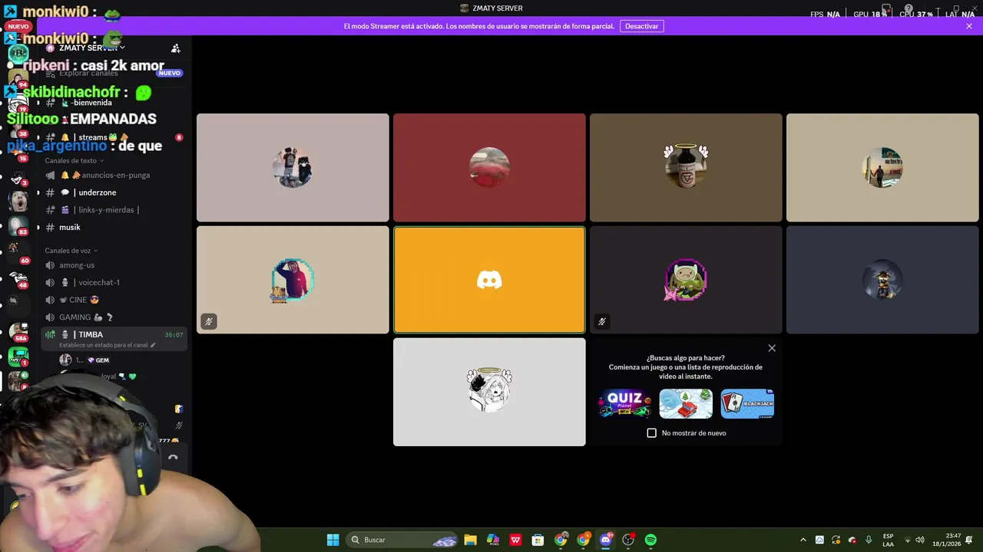Show hidden system tray icons
Image resolution: width=983 pixels, height=552 pixels.
point(803,540)
